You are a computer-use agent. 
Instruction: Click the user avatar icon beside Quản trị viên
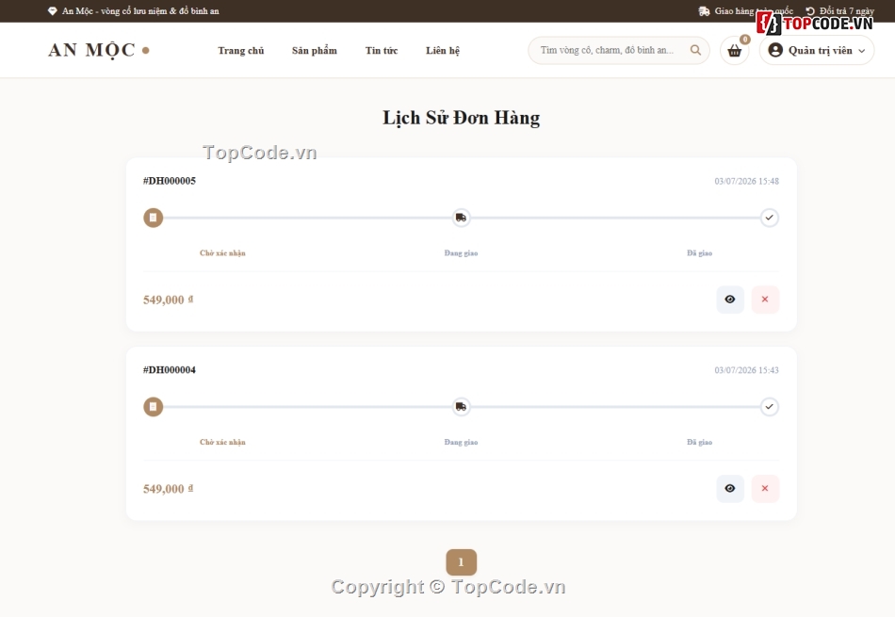point(775,50)
